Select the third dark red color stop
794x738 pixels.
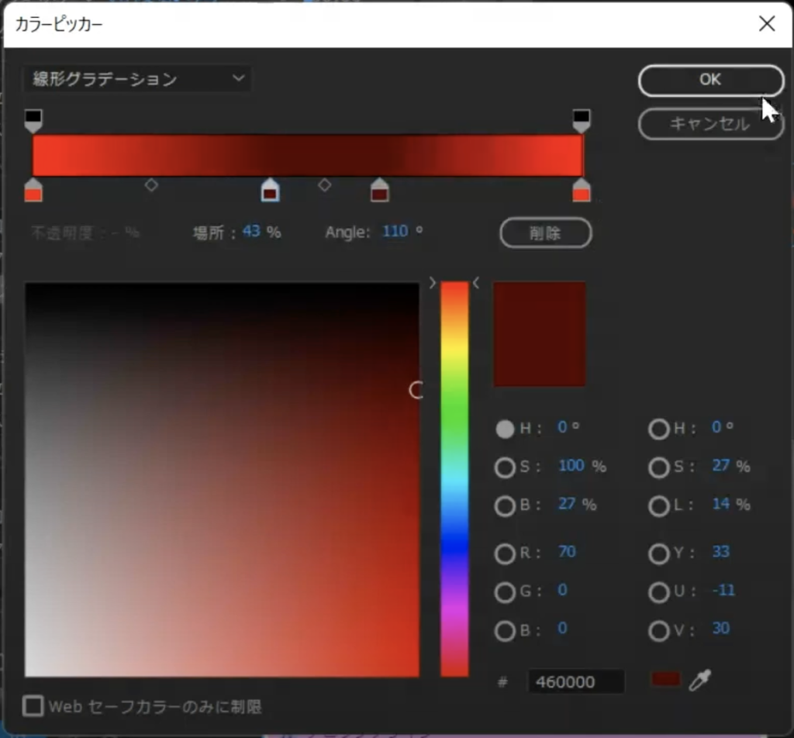pyautogui.click(x=379, y=190)
